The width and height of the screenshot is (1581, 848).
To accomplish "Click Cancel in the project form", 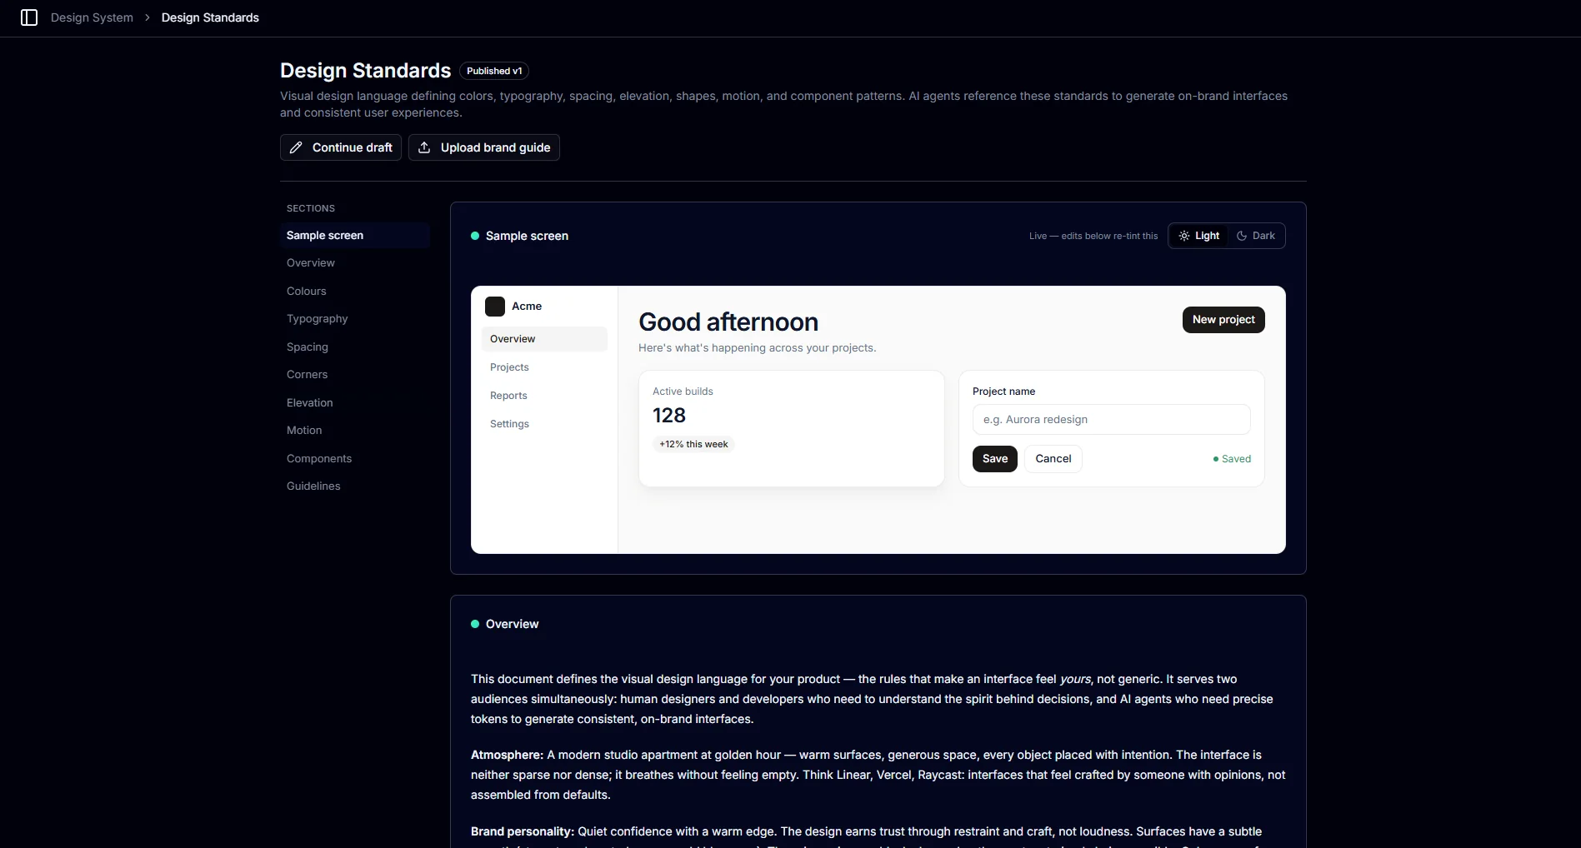I will coord(1053,459).
